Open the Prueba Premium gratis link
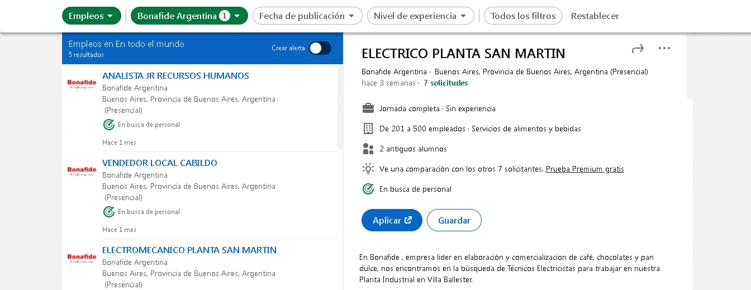 (584, 169)
